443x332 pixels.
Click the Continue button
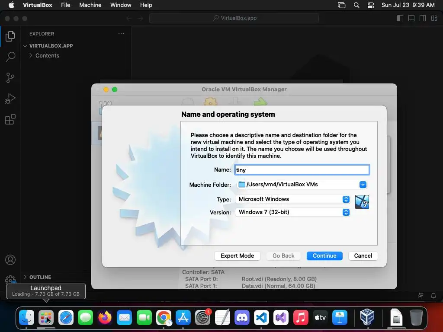(x=324, y=256)
